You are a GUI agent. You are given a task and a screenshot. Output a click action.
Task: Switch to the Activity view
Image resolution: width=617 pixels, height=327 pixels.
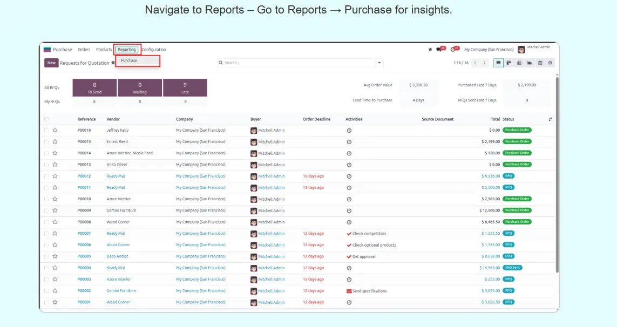click(550, 63)
